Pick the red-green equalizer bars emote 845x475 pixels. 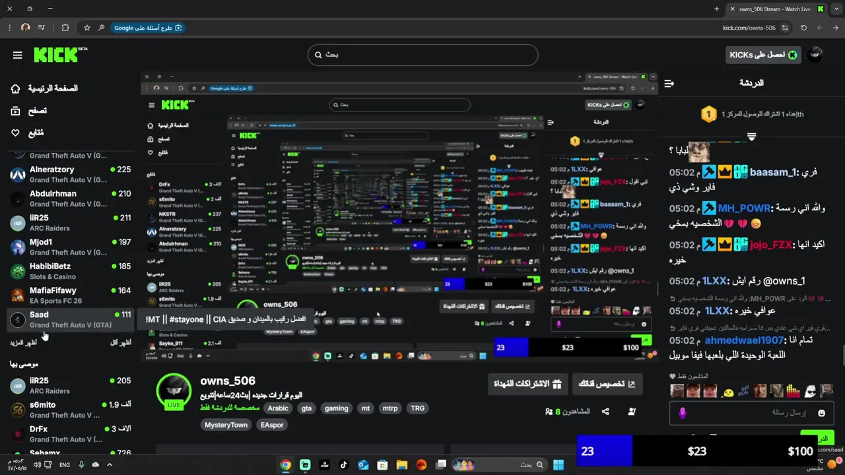pyautogui.click(x=792, y=391)
